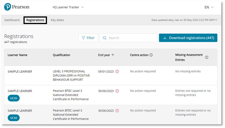The image size is (225, 128).
Task: Expand the EN language selector
Action: point(209,7)
